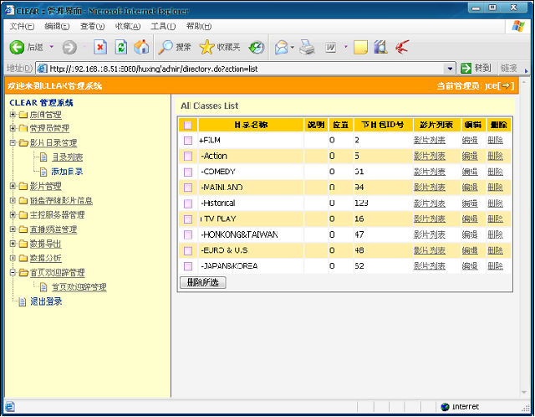Click the Research book icon in toolbar
Screen dimensions: 535x417
tap(380, 47)
